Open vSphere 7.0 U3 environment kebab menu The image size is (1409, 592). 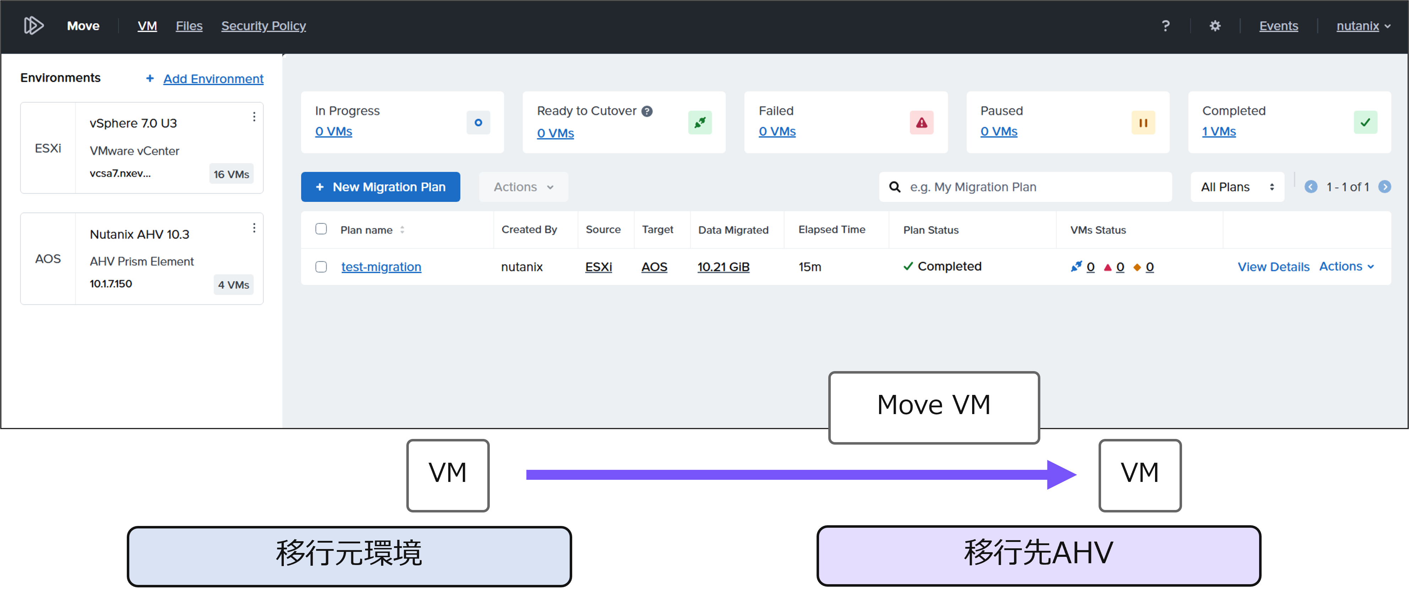tap(254, 116)
